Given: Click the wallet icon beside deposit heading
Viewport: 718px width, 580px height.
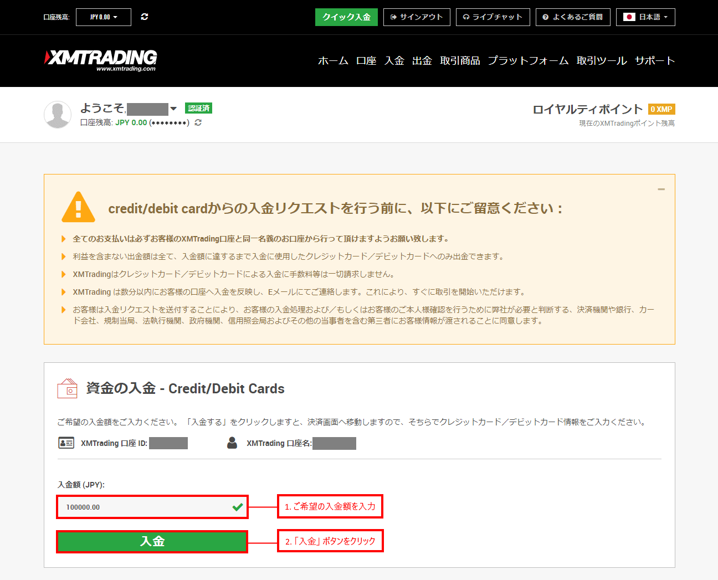Looking at the screenshot, I should (68, 389).
